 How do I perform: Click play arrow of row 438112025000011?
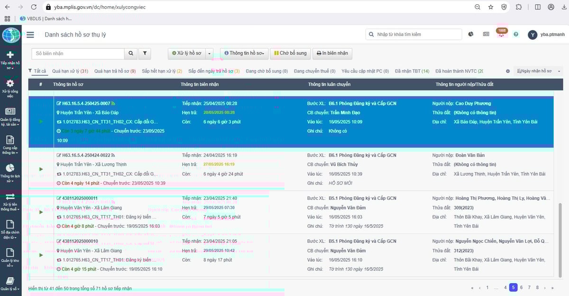point(41,212)
